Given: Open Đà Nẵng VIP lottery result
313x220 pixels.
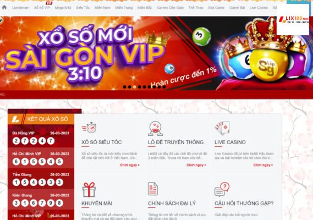Looking at the screenshot, I should (41, 138).
